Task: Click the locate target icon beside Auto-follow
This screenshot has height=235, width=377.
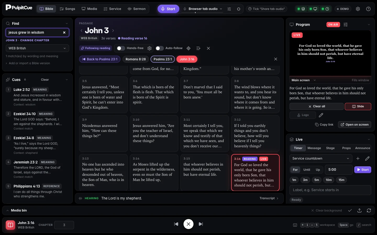Action: click(x=188, y=48)
